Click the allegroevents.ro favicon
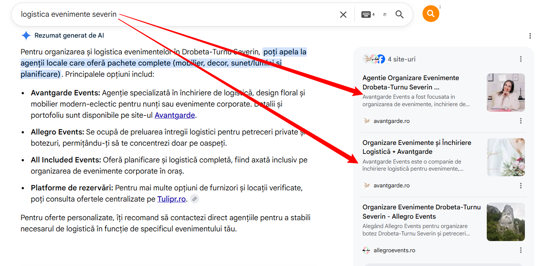The image size is (554, 266). click(x=366, y=250)
